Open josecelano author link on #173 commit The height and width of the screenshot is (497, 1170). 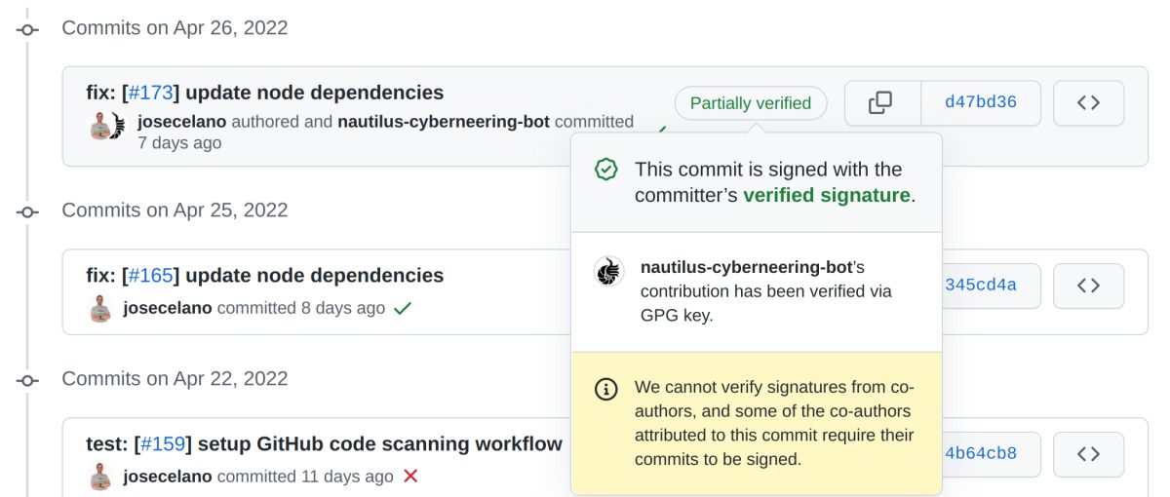(181, 122)
